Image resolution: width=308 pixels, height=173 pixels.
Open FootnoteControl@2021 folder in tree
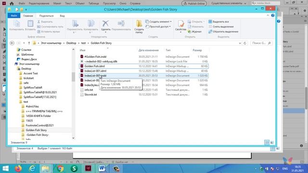point(39,125)
